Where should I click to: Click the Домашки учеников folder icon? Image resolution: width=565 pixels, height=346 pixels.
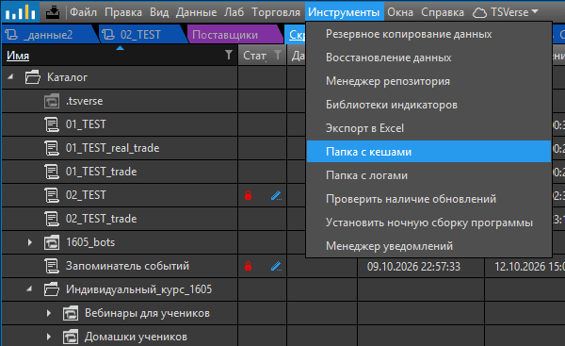coord(71,337)
